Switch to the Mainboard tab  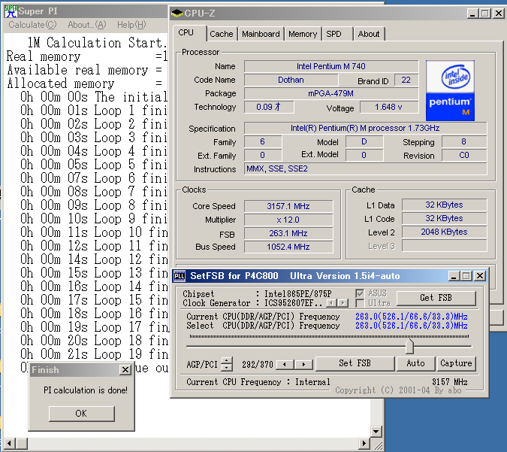point(261,34)
